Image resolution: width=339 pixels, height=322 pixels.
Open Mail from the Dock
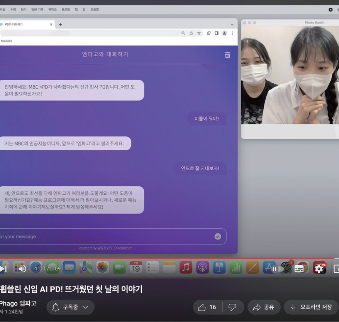(x=69, y=267)
